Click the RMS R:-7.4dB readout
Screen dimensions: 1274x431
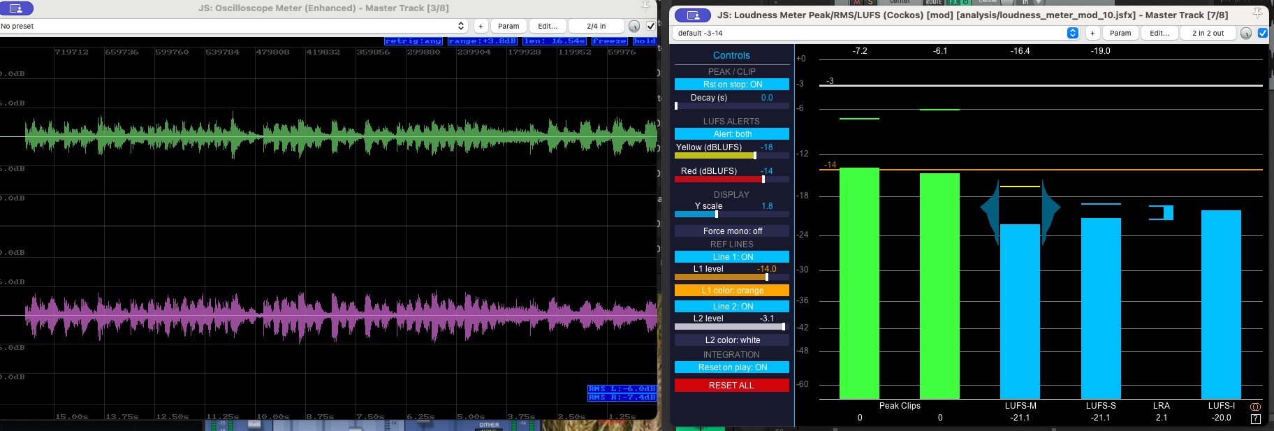[622, 397]
